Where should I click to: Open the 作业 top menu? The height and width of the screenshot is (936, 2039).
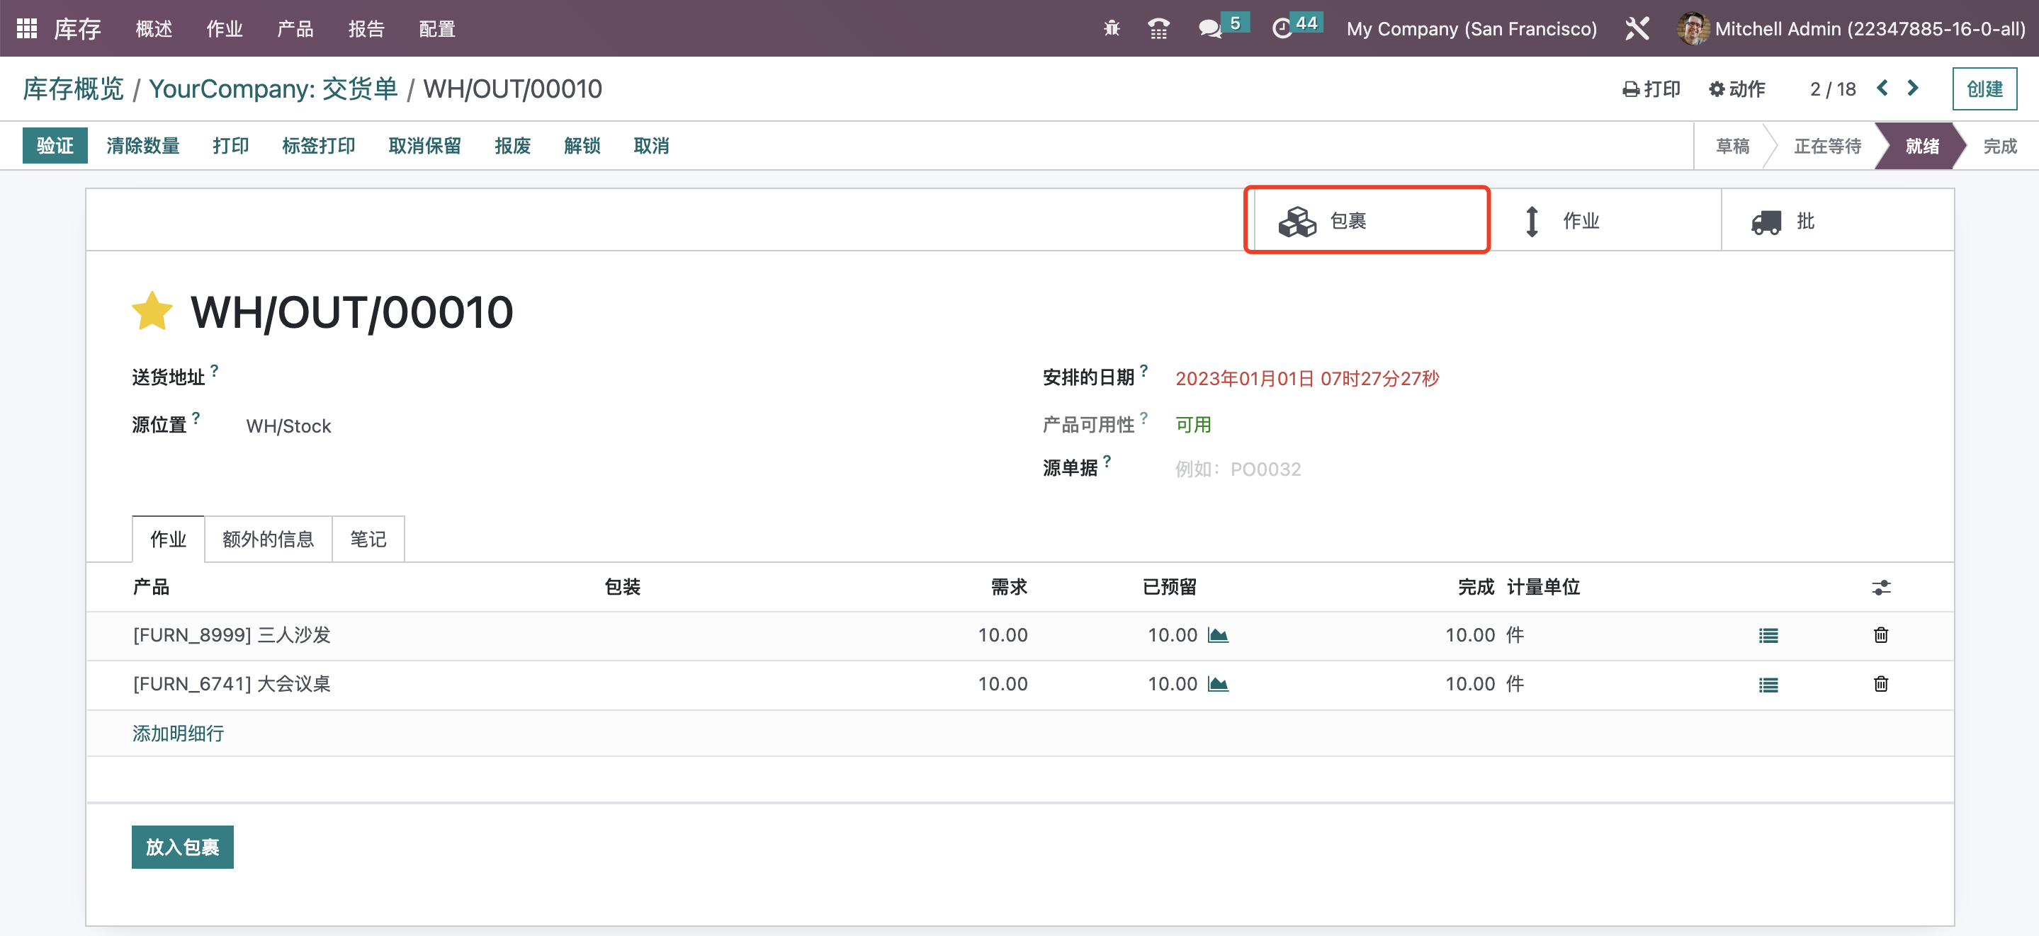coord(225,28)
